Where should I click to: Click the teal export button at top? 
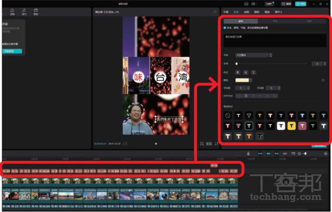(x=301, y=4)
